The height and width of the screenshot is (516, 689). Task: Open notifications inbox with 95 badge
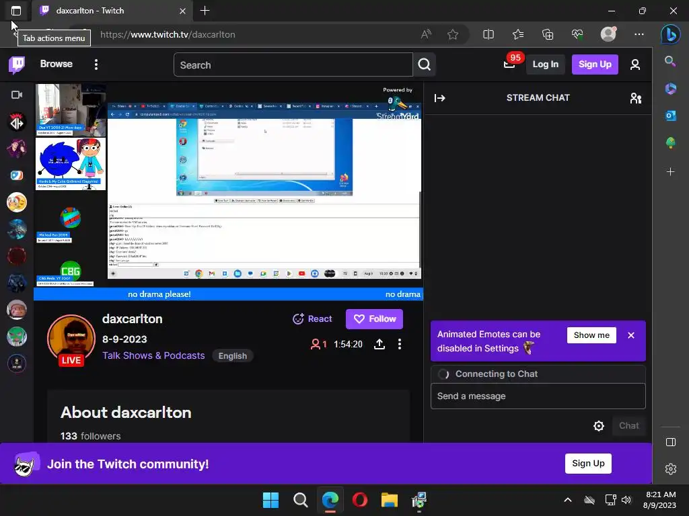coord(510,64)
